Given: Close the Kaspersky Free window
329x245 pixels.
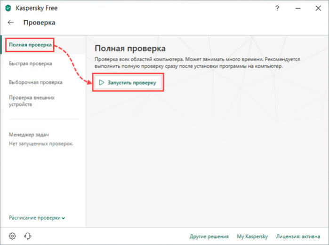Looking at the screenshot, I should pos(318,8).
